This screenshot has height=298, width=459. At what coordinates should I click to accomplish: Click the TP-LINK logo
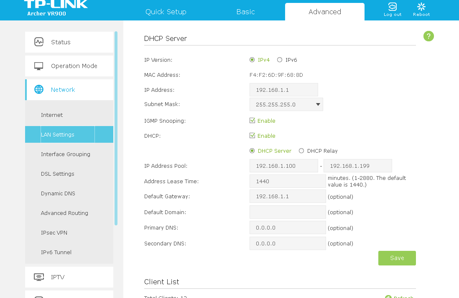tap(56, 4)
